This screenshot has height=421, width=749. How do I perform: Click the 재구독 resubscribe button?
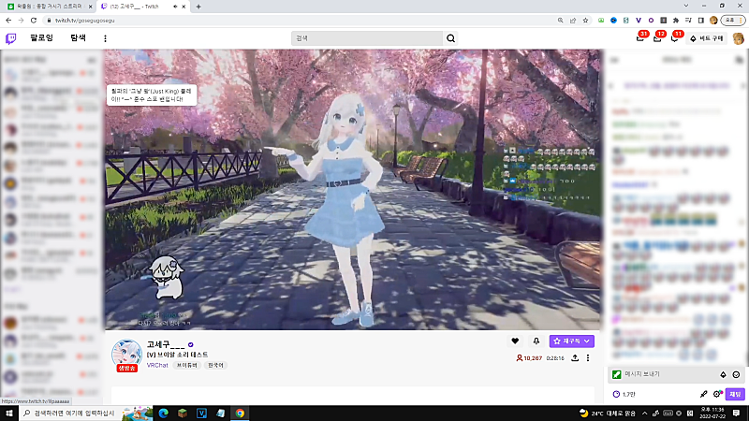point(572,341)
